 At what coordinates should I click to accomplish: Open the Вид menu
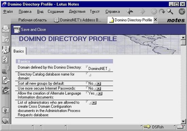pyautogui.click(x=40, y=12)
